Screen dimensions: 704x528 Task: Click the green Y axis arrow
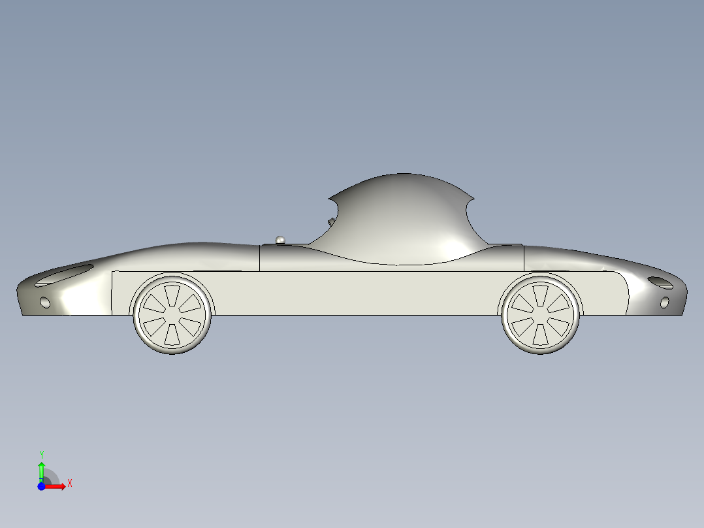coord(41,467)
